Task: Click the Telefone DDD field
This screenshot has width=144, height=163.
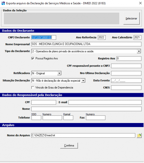Action: tap(36, 118)
